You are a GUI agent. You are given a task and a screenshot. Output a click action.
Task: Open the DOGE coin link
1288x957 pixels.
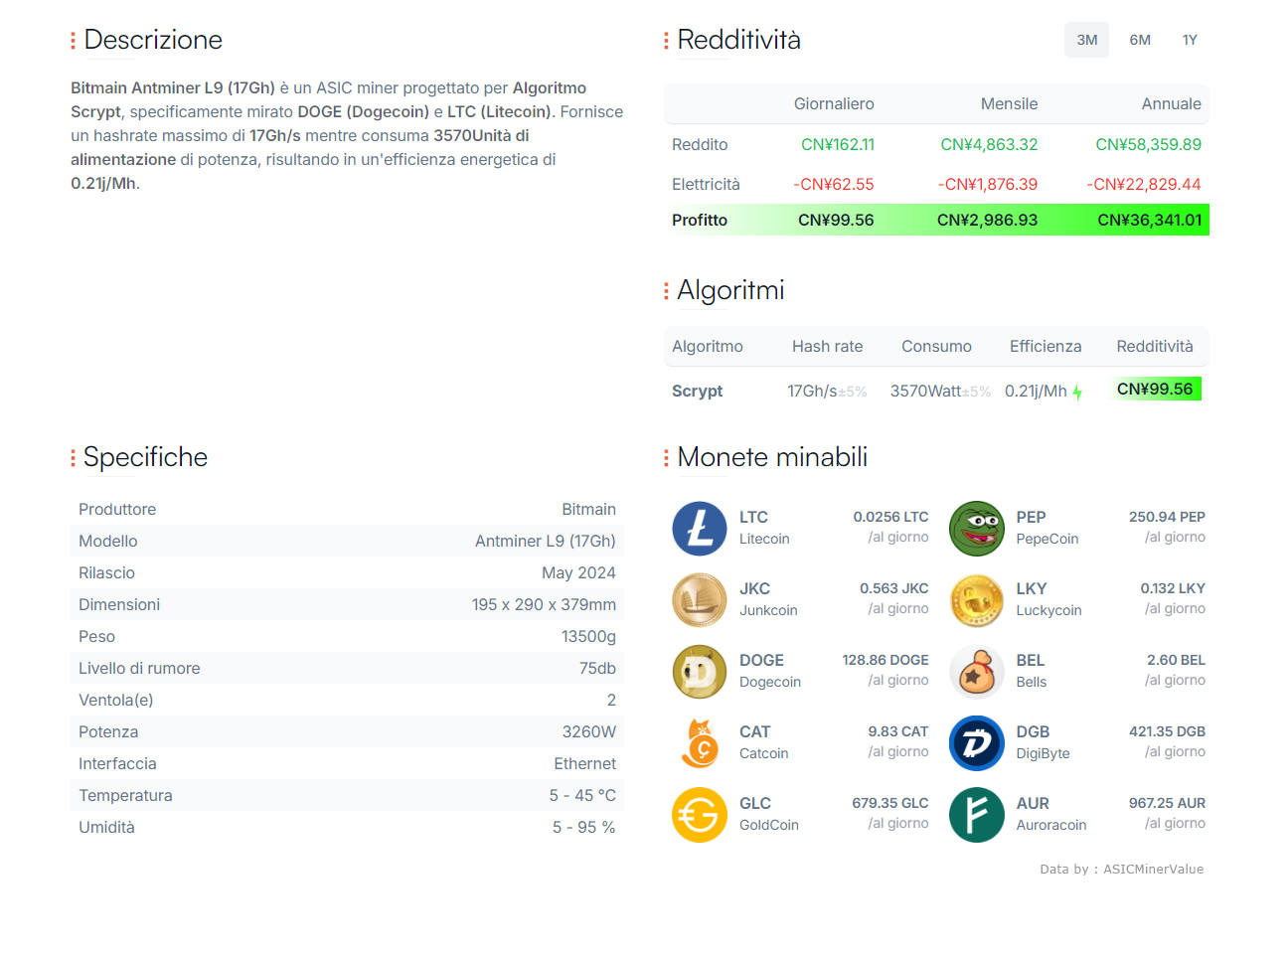coord(761,660)
